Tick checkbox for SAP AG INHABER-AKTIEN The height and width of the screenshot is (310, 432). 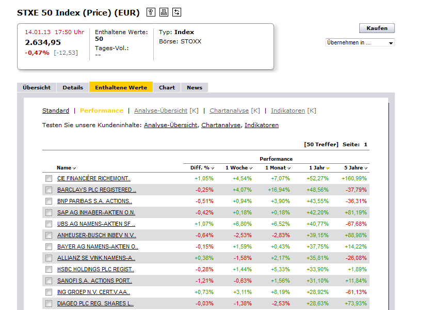coord(49,212)
